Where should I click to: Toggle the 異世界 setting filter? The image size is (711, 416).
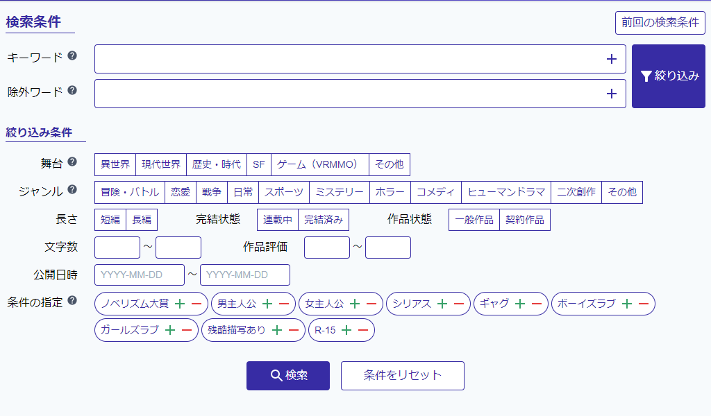click(x=115, y=165)
